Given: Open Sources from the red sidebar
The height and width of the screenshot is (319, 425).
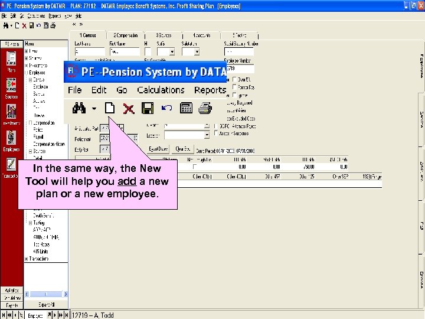Looking at the screenshot, I should [x=11, y=88].
